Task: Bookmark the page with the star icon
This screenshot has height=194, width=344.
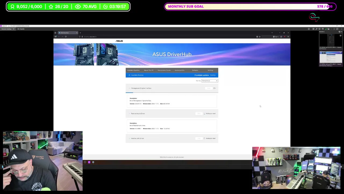Action: (260, 37)
